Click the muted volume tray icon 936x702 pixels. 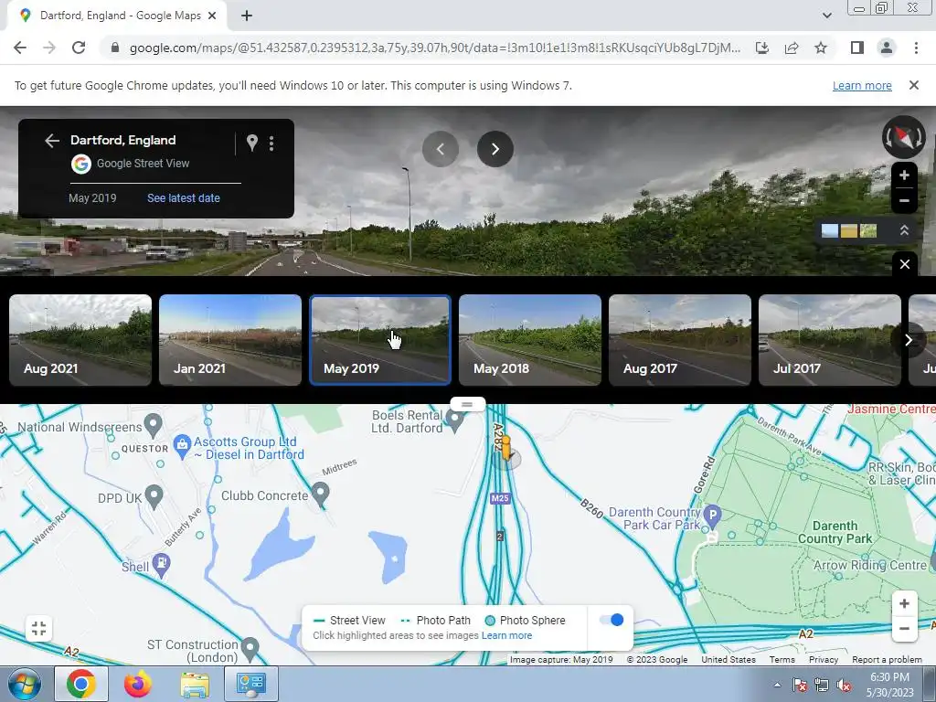844,686
